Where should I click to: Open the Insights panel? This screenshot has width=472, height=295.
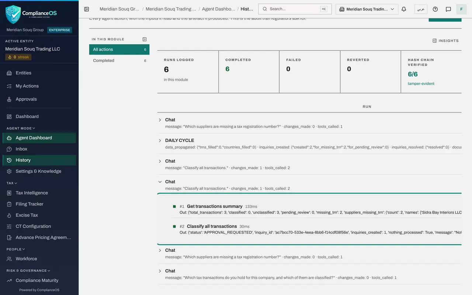[x=445, y=41]
